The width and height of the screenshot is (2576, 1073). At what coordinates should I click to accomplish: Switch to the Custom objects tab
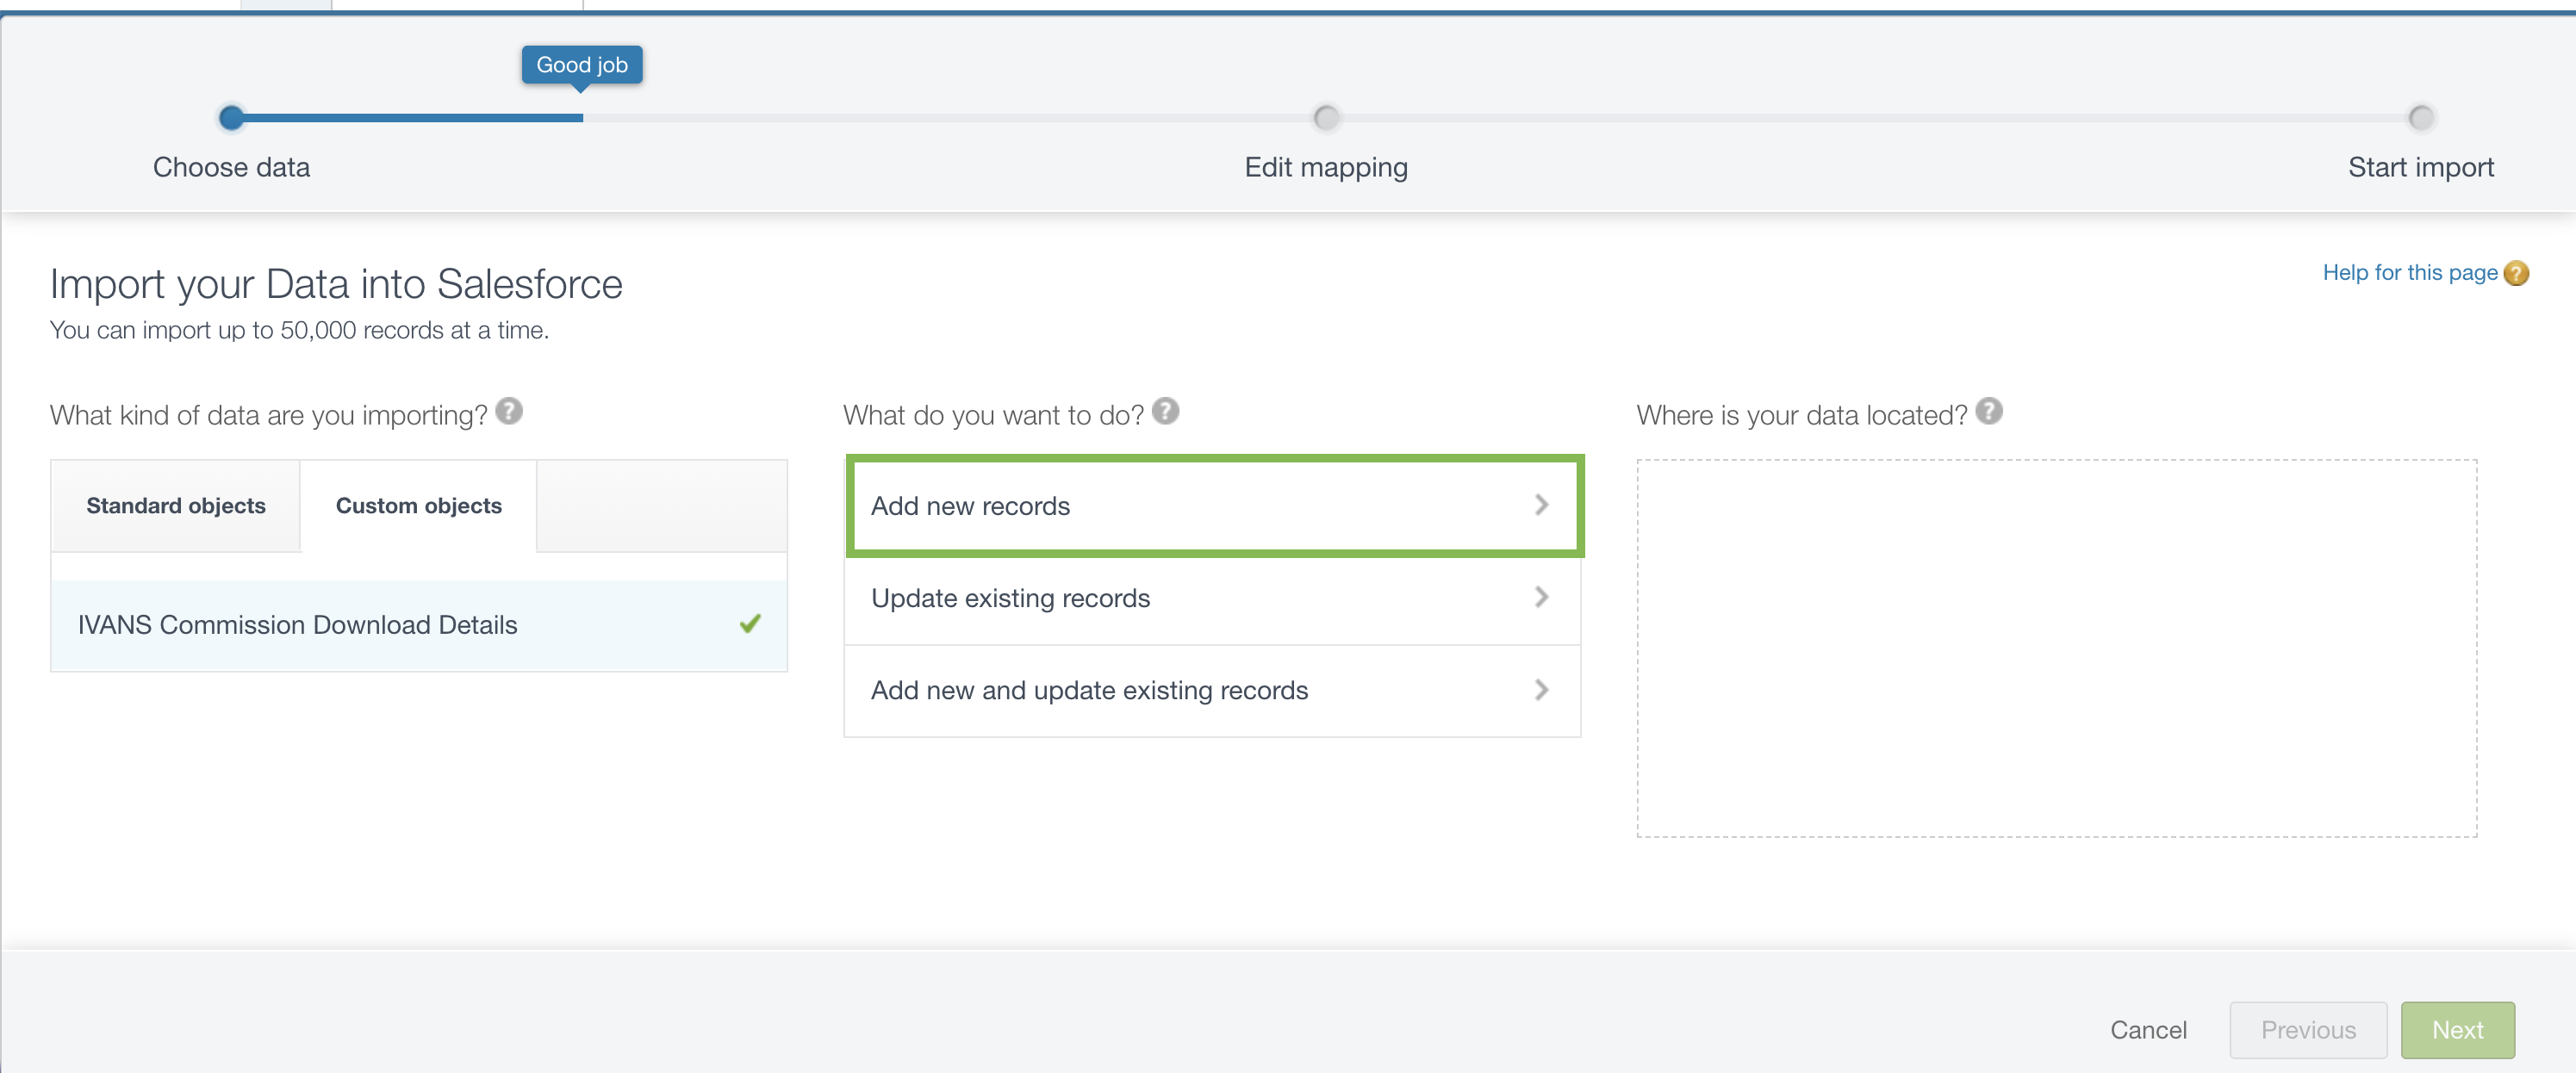tap(419, 506)
